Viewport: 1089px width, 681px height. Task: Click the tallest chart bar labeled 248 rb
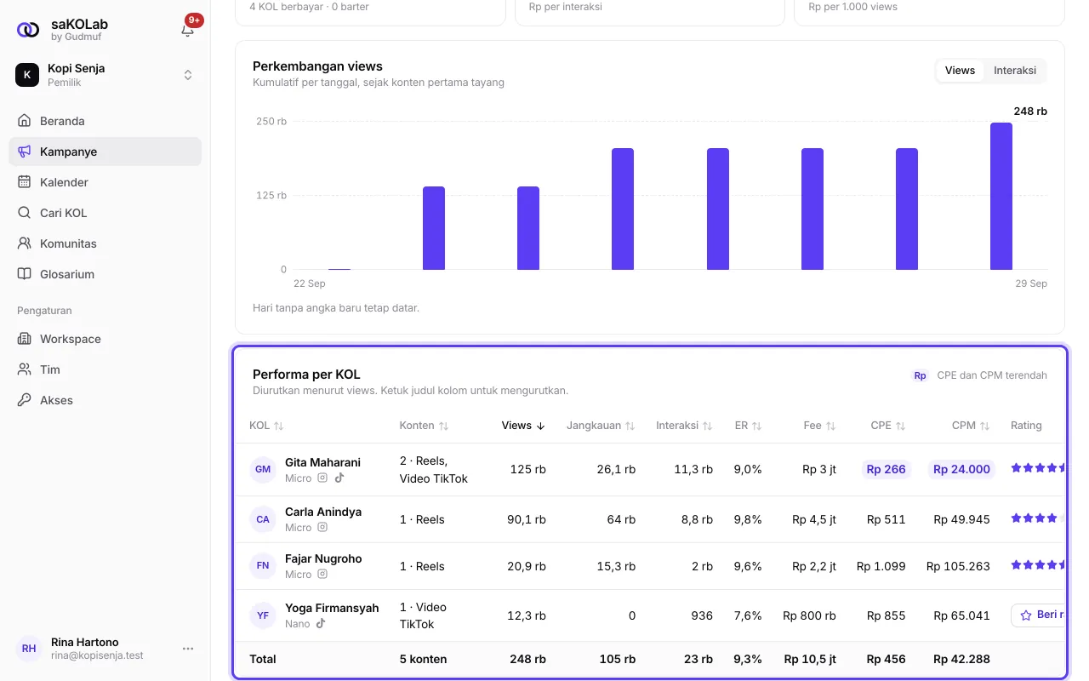(x=1001, y=196)
